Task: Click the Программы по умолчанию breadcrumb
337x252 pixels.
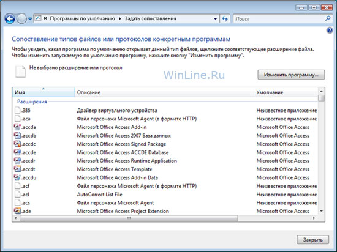Action: point(82,19)
